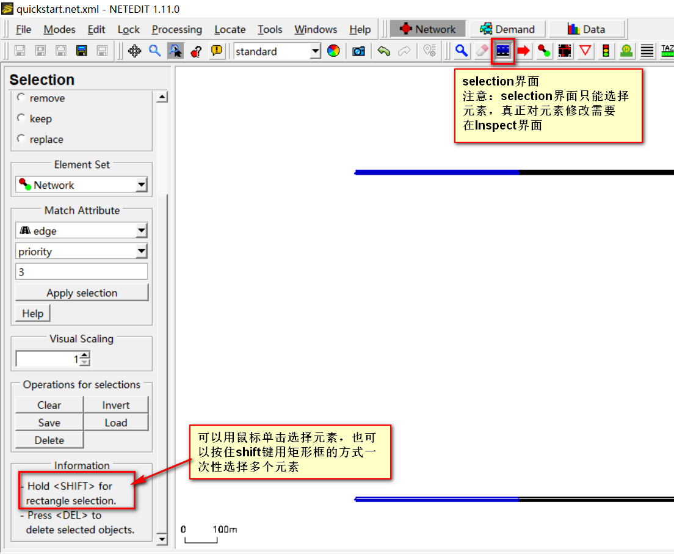Switch to Create Edge mode red arrow tool
This screenshot has height=554, width=674.
[x=524, y=51]
